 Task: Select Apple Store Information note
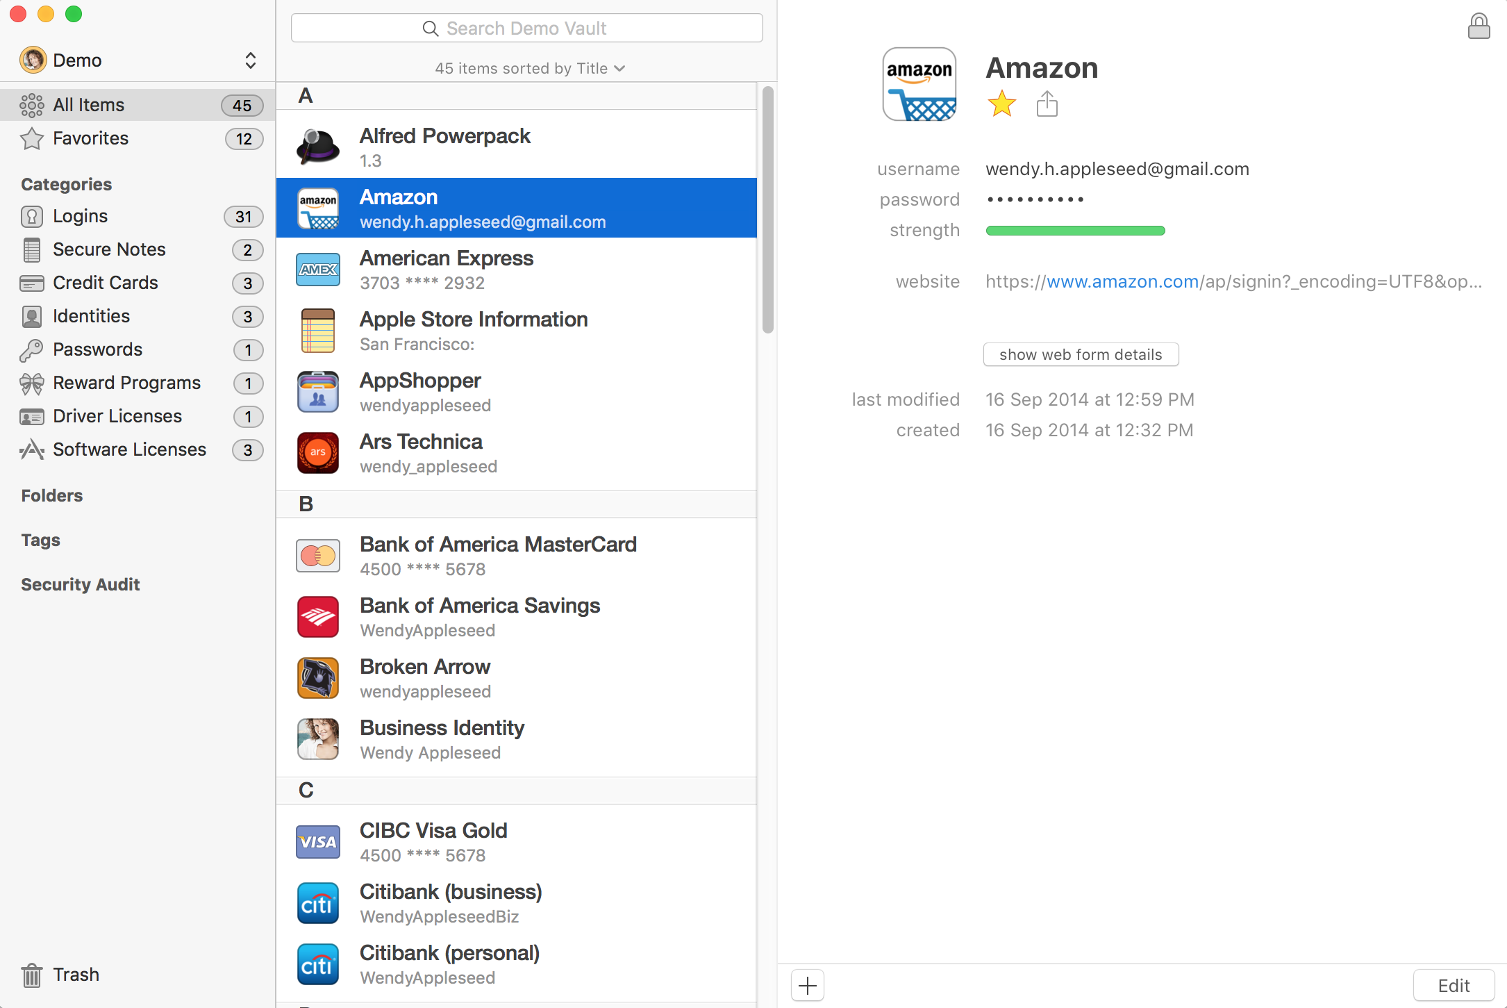tap(516, 331)
